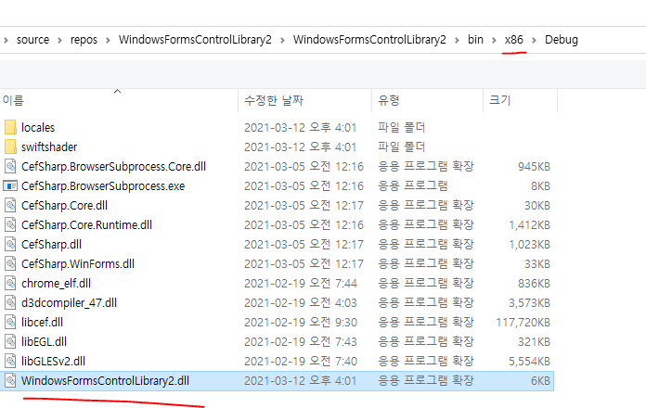Click the CefSharp.Core.dll file icon
The height and width of the screenshot is (408, 646).
(10, 205)
